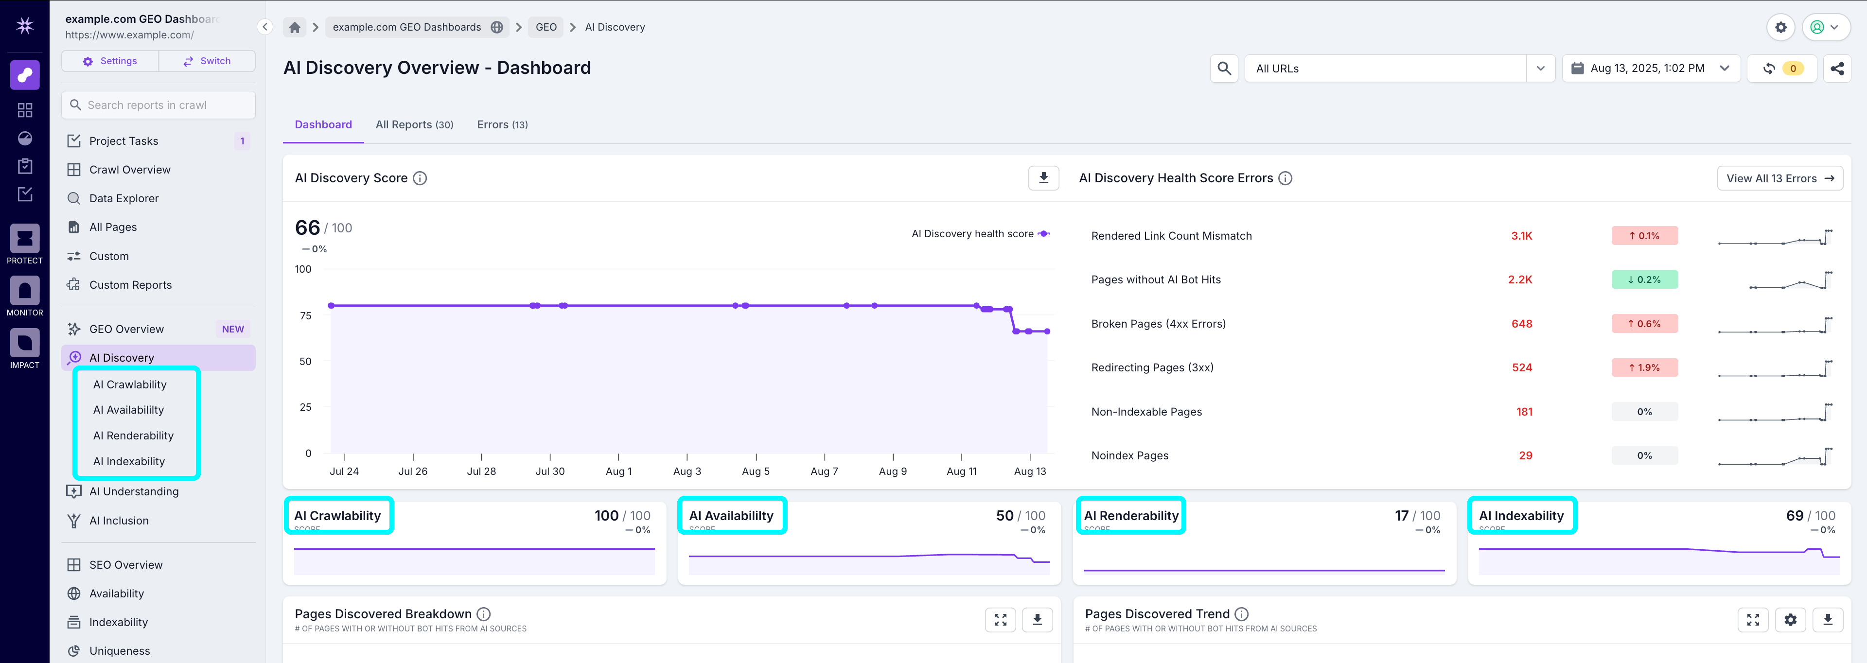Open the search icon near All URLs

point(1224,68)
